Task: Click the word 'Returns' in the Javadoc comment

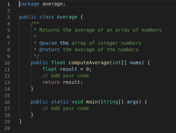Action: (49, 30)
